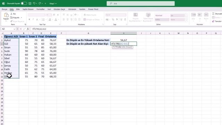The image size is (222, 125).
Task: Click the Kopyala copy button
Action: click(x=15, y=18)
